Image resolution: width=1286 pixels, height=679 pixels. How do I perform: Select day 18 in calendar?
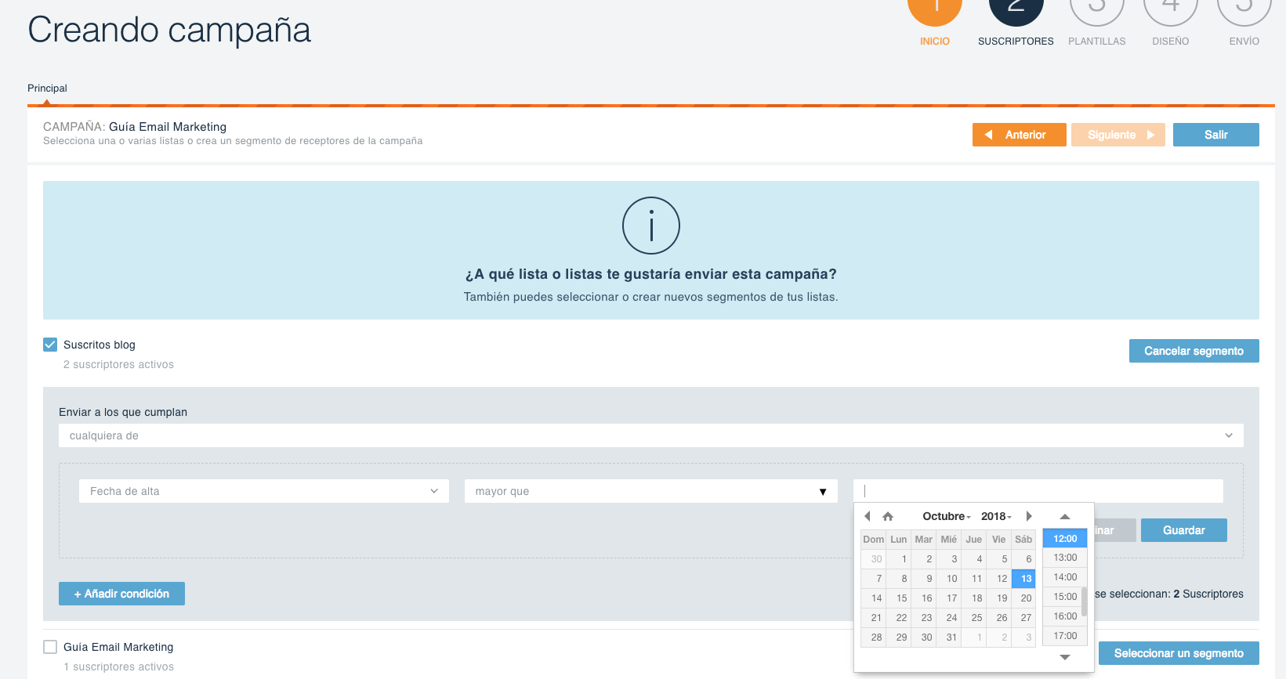974,598
